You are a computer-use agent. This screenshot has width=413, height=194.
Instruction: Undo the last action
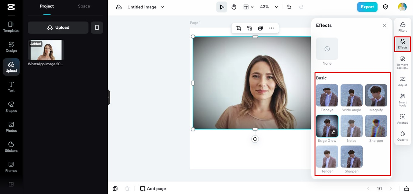[289, 7]
